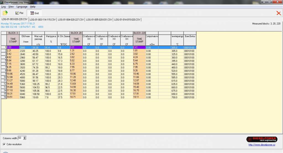Increase columns width with up arrow

(x=25, y=137)
